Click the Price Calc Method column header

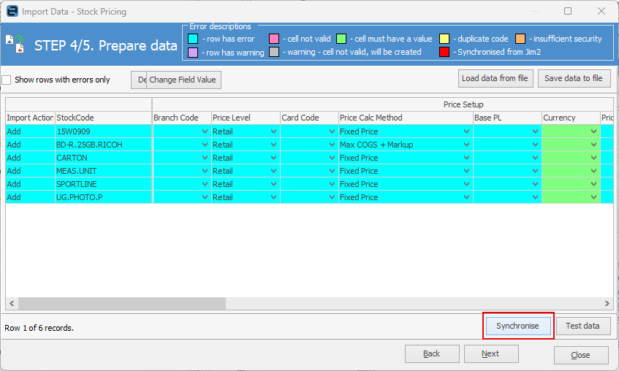pos(405,118)
